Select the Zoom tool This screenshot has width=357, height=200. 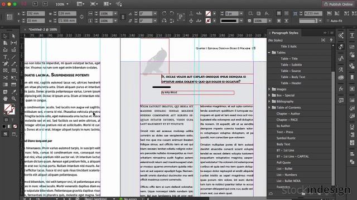click(13, 99)
